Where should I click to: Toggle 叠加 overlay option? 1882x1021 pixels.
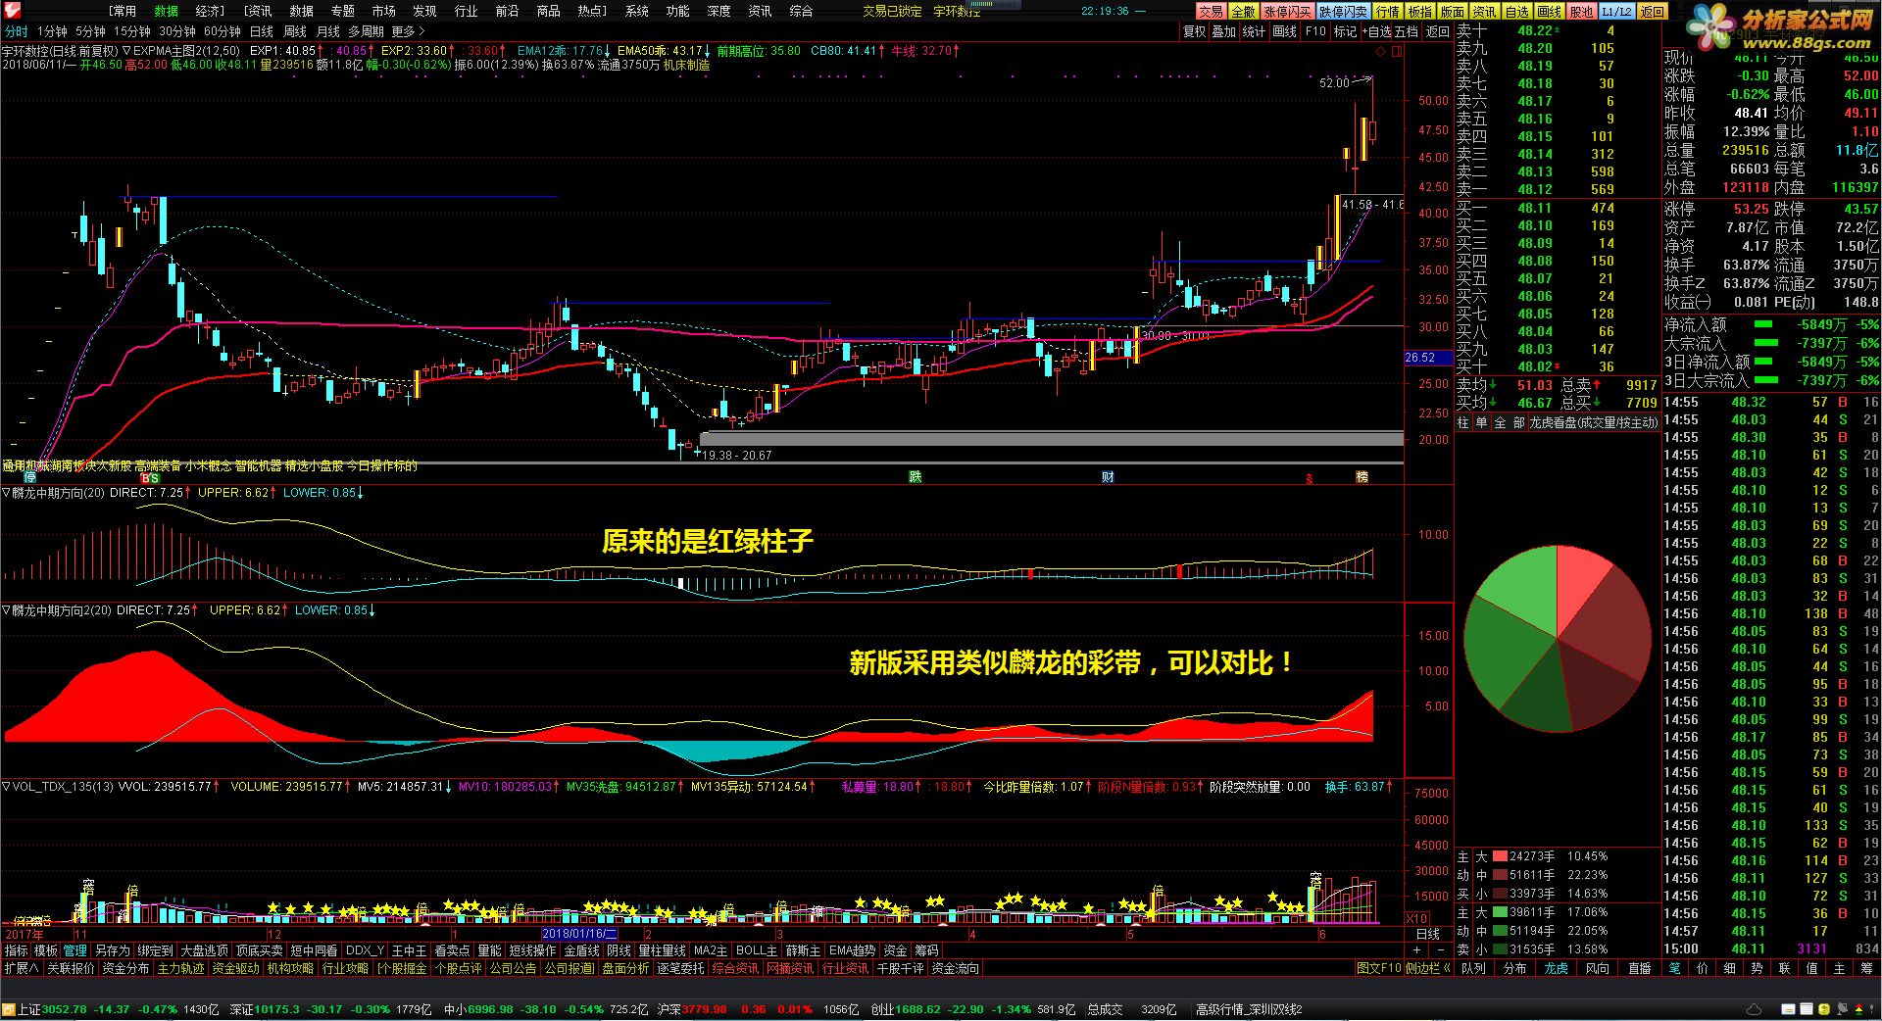point(1224,31)
